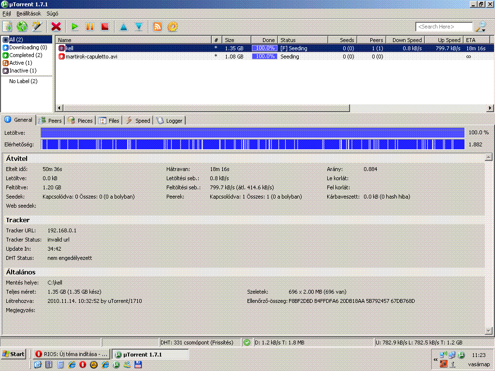Screen dimensions: 495x371
Task: Click the green network OK status icon
Action: pos(247,342)
